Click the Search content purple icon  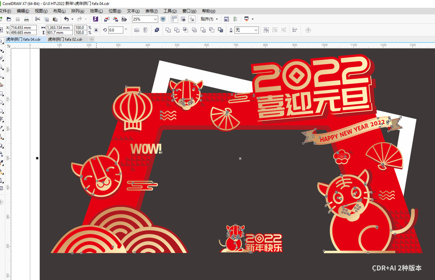95,19
